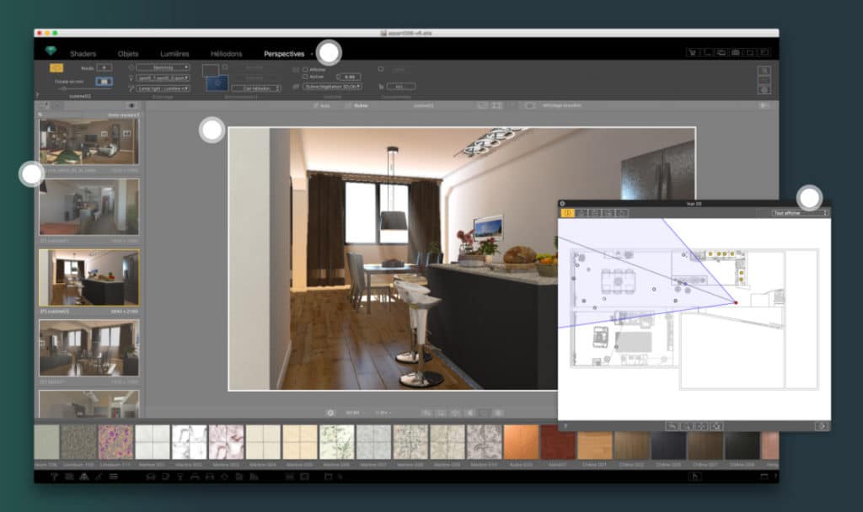Switch to the Héliodons tab
The image size is (863, 512).
point(226,54)
